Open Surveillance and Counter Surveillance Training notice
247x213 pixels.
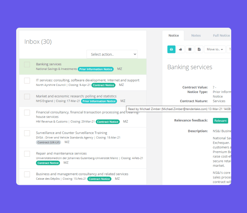(71, 133)
